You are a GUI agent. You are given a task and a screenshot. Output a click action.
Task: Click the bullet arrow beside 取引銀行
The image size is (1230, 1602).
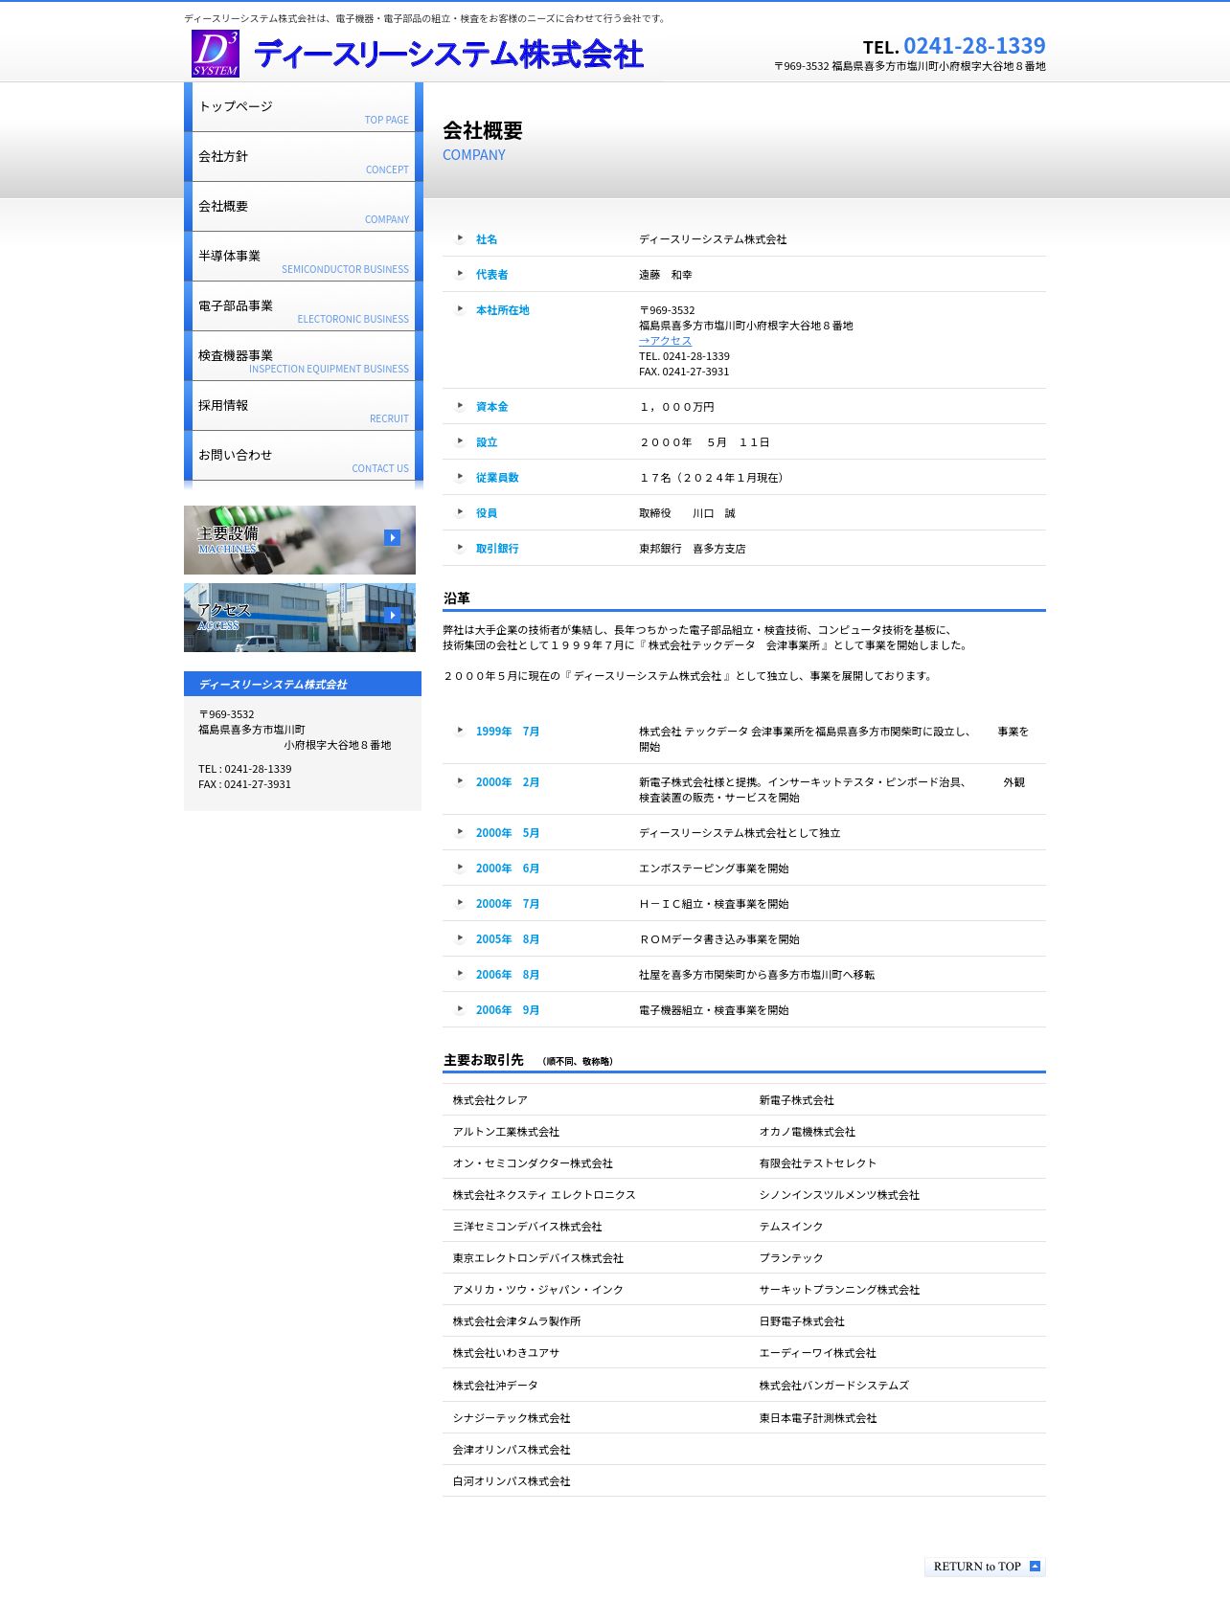(x=460, y=548)
